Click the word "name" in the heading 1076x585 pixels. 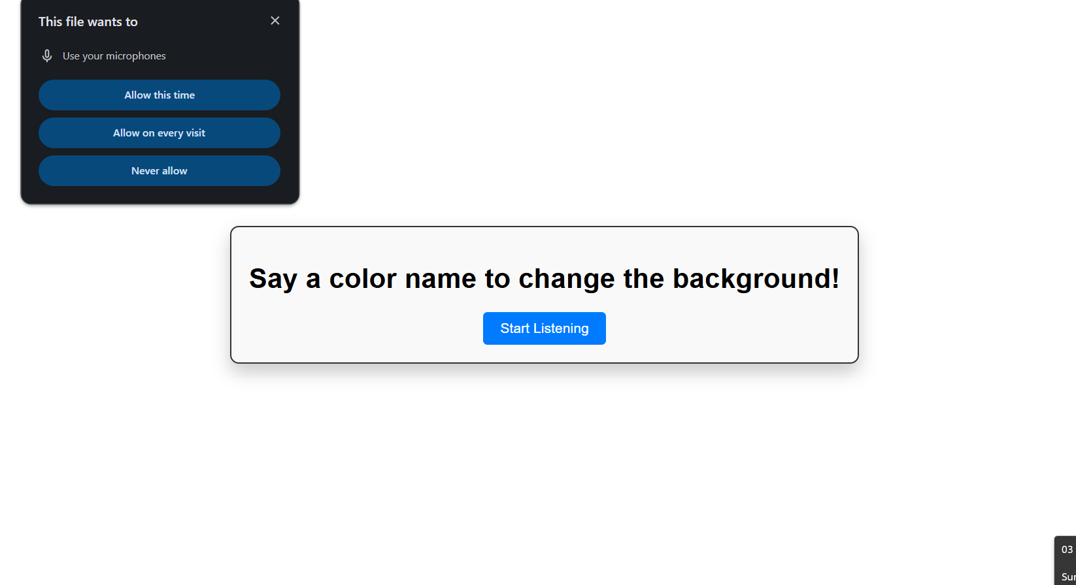coord(441,279)
